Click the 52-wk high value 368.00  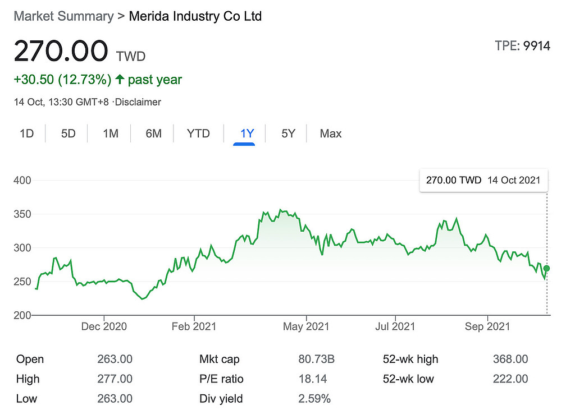click(509, 359)
